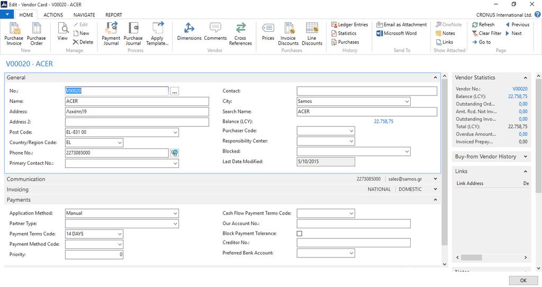Open City dropdown
This screenshot has height=287, width=542.
point(407,101)
